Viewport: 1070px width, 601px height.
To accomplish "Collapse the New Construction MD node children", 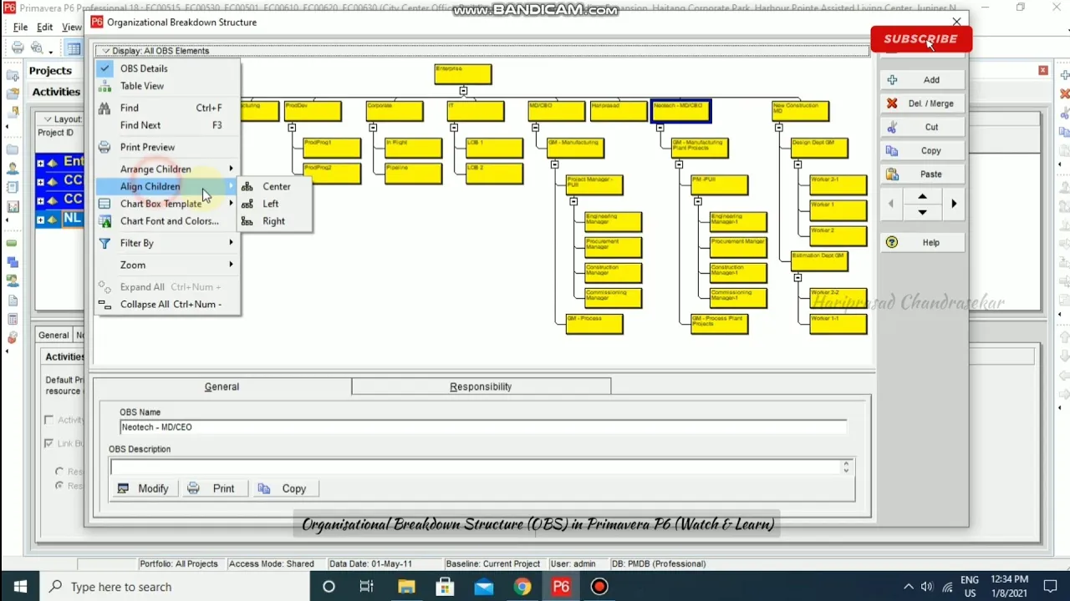I will tap(779, 128).
